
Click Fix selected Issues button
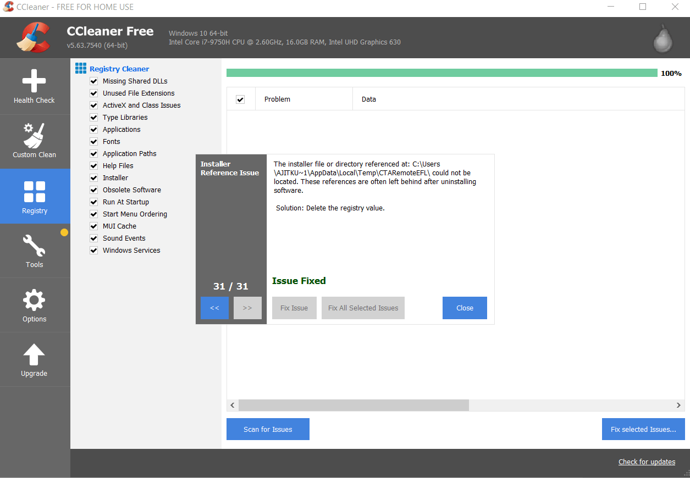643,429
